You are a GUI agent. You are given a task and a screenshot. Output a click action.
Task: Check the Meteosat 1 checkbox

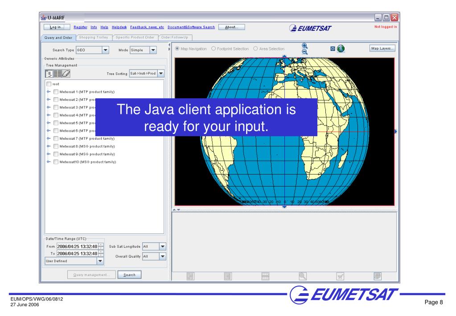click(x=56, y=92)
